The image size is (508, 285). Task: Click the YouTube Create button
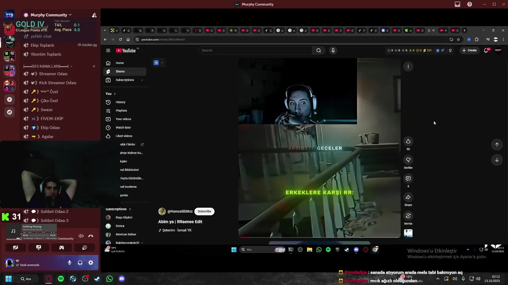tap(469, 50)
